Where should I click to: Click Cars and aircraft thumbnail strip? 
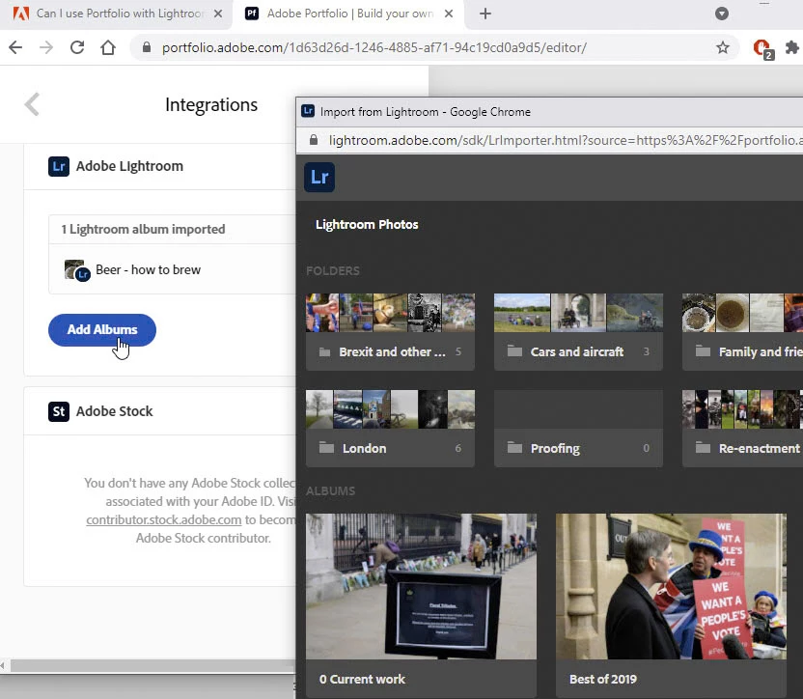tap(578, 313)
